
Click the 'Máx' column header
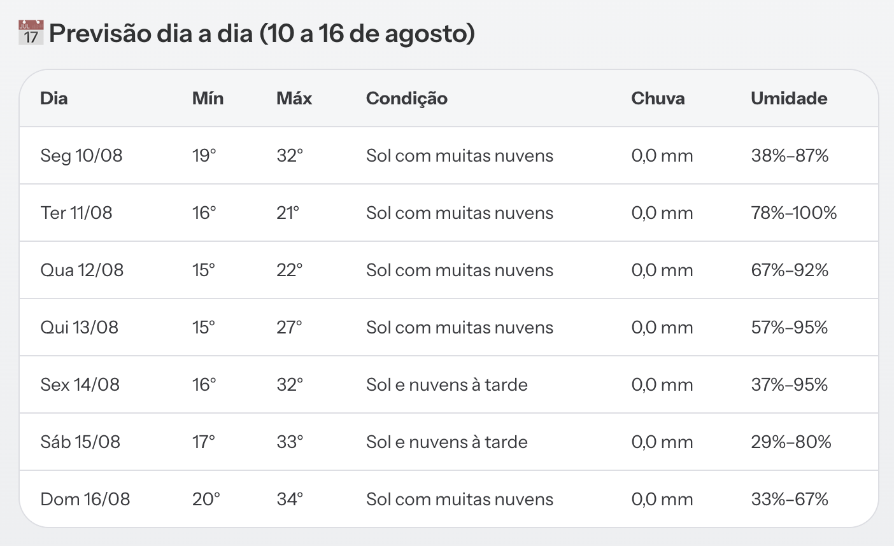[294, 98]
